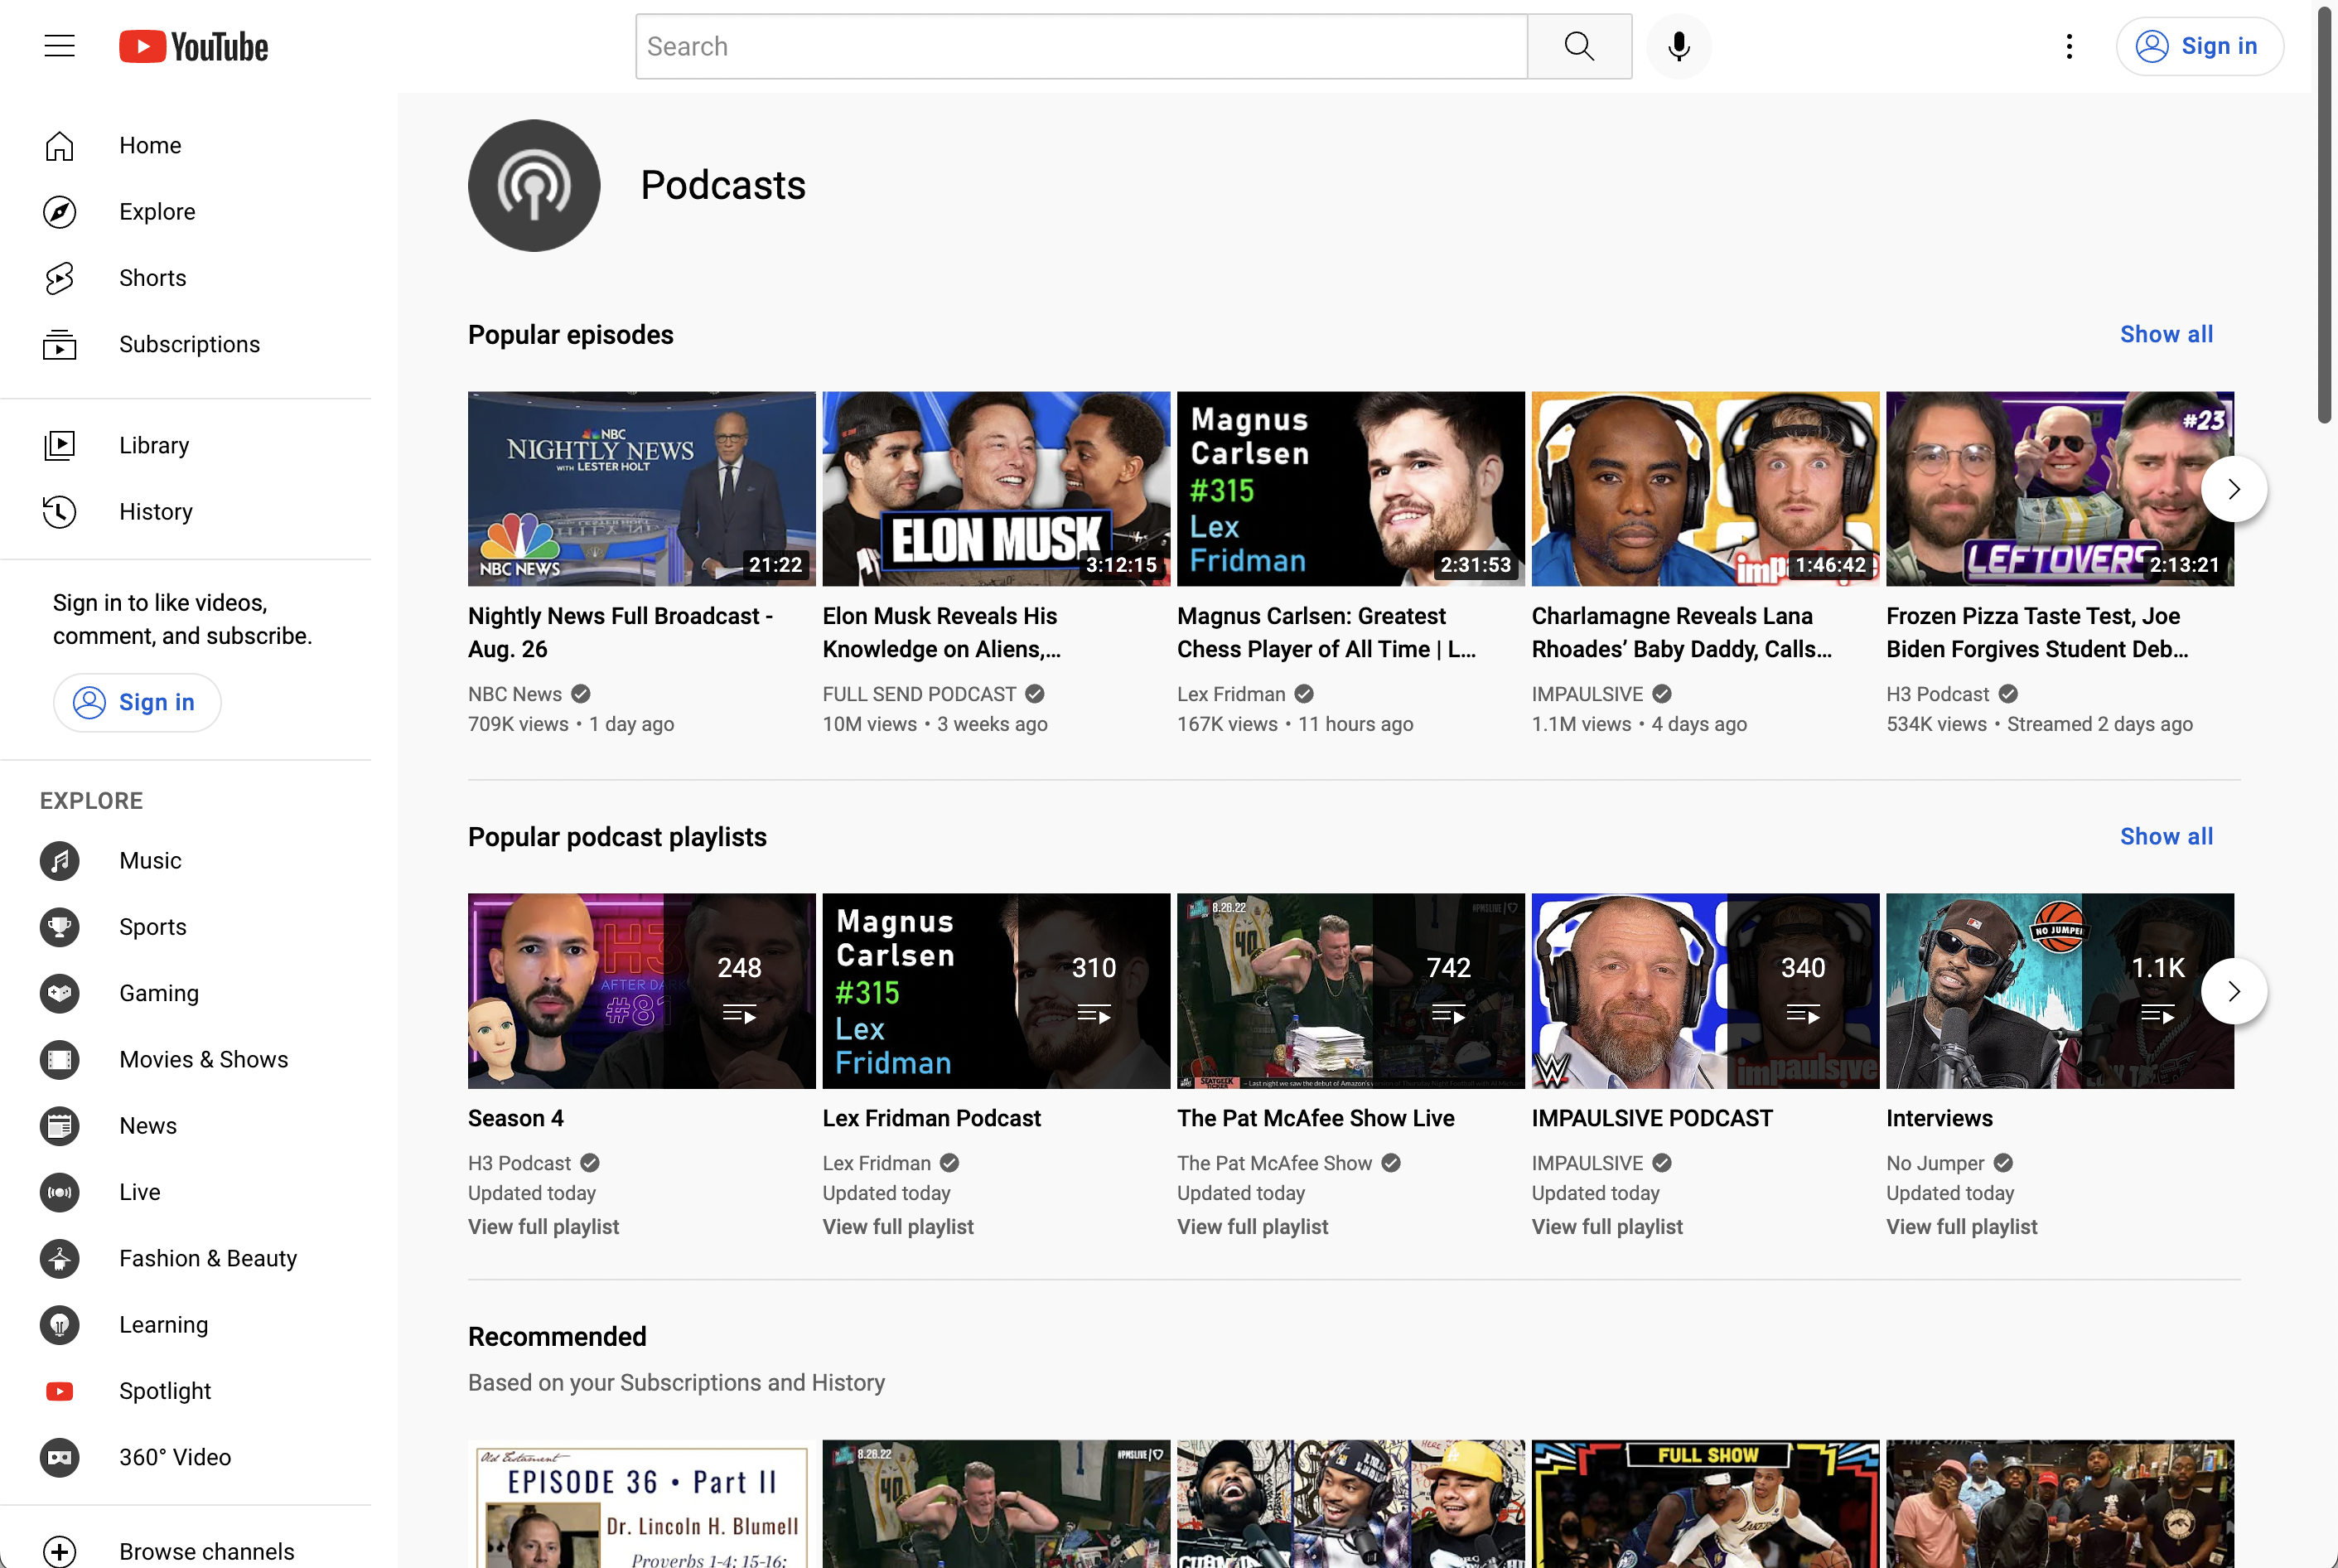
Task: Open FULL SEND PODCAST channel link
Action: click(920, 693)
